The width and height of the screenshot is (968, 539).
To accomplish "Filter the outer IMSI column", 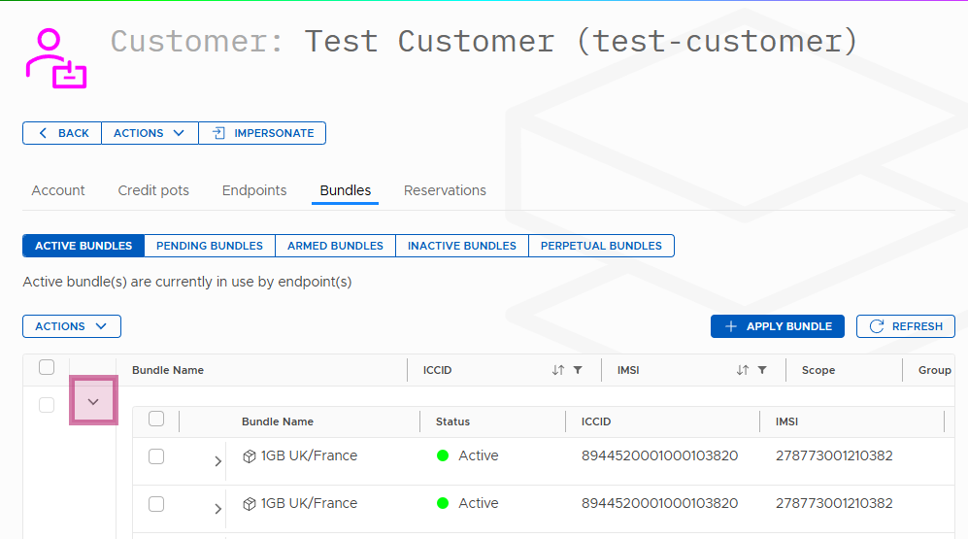I will coord(762,370).
